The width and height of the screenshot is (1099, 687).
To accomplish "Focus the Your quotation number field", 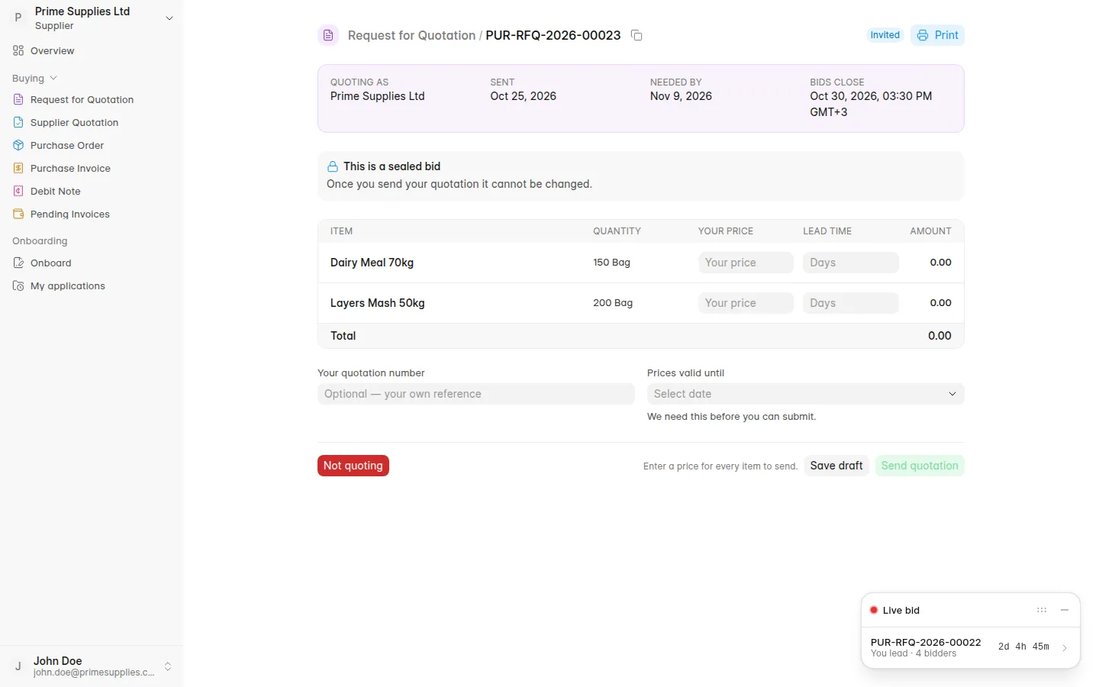I will pyautogui.click(x=476, y=394).
